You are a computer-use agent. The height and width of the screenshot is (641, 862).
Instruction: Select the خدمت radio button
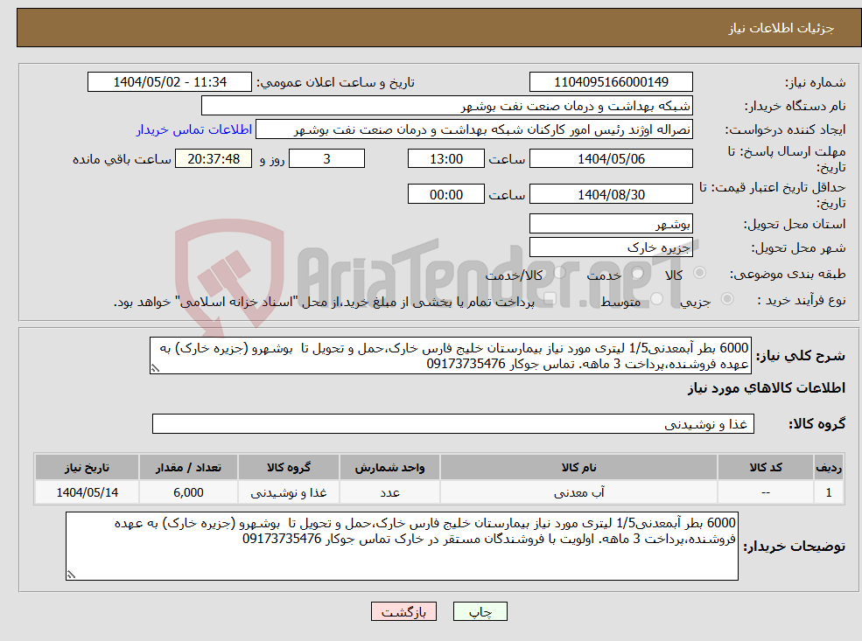(x=638, y=273)
